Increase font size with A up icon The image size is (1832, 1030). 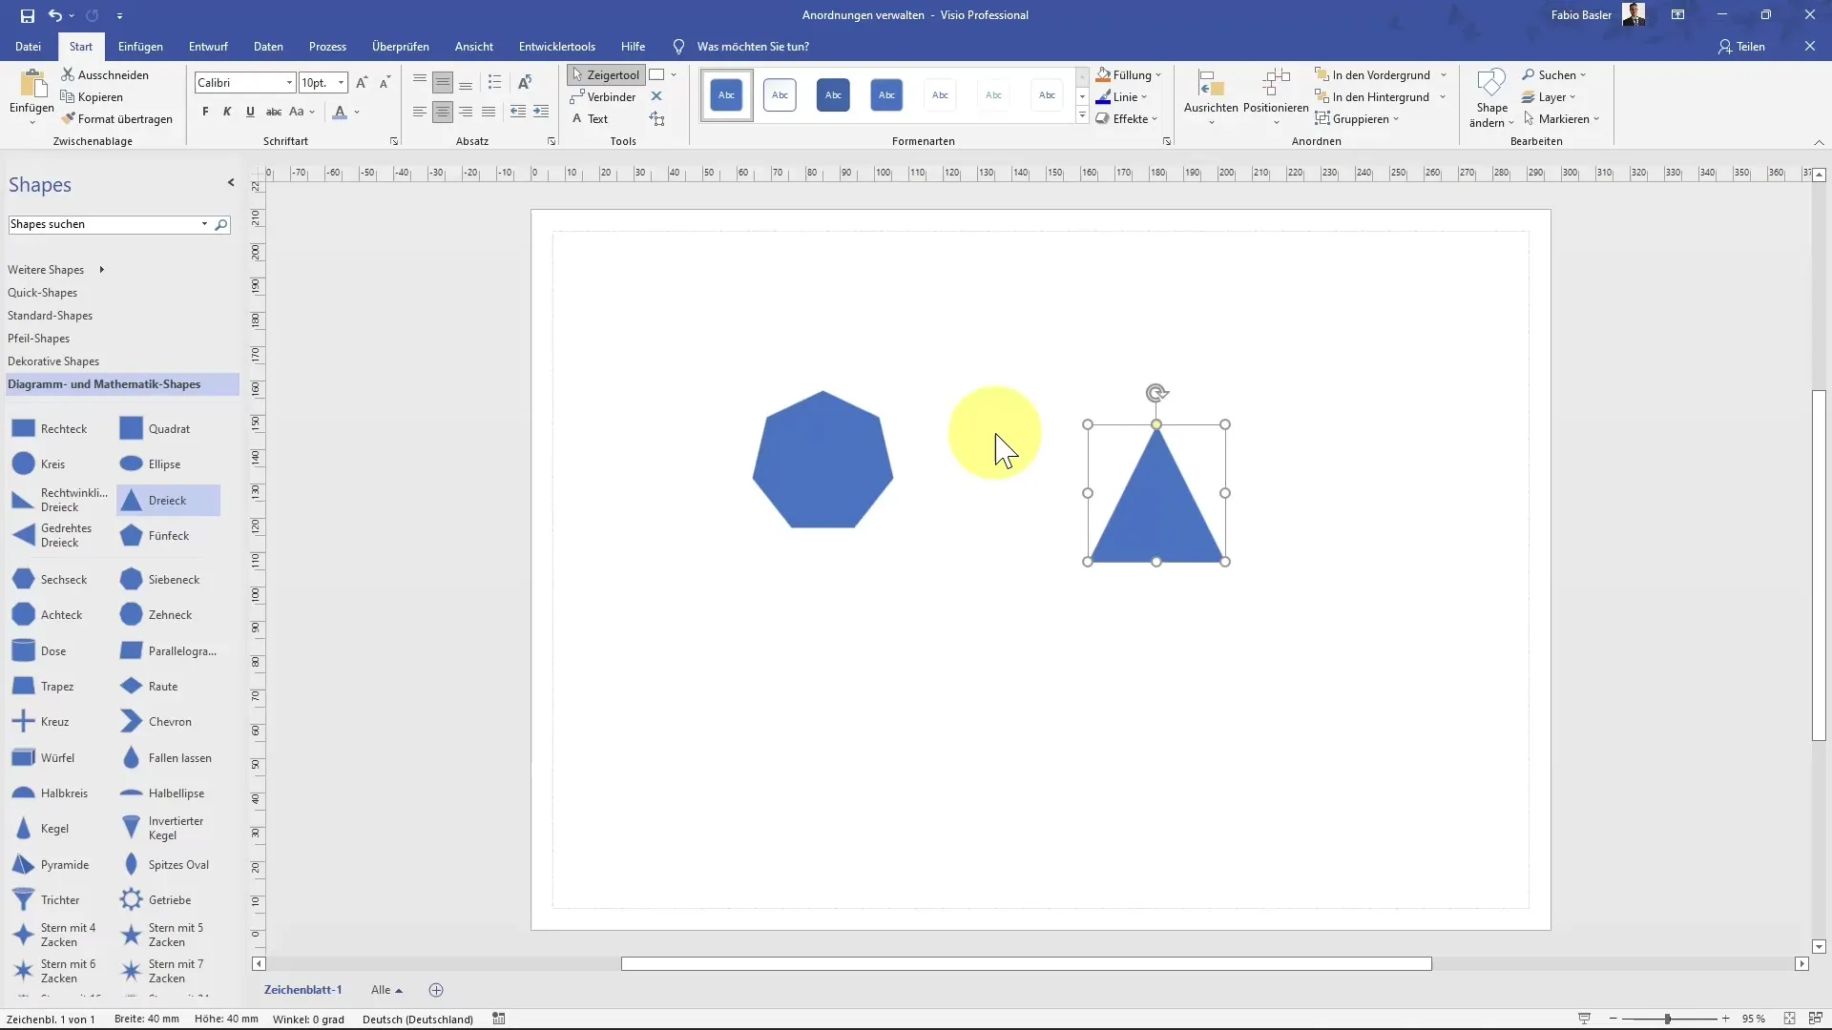[x=362, y=83]
